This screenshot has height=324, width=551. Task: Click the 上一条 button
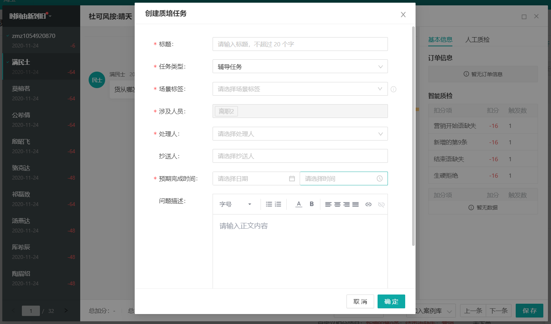point(473,311)
